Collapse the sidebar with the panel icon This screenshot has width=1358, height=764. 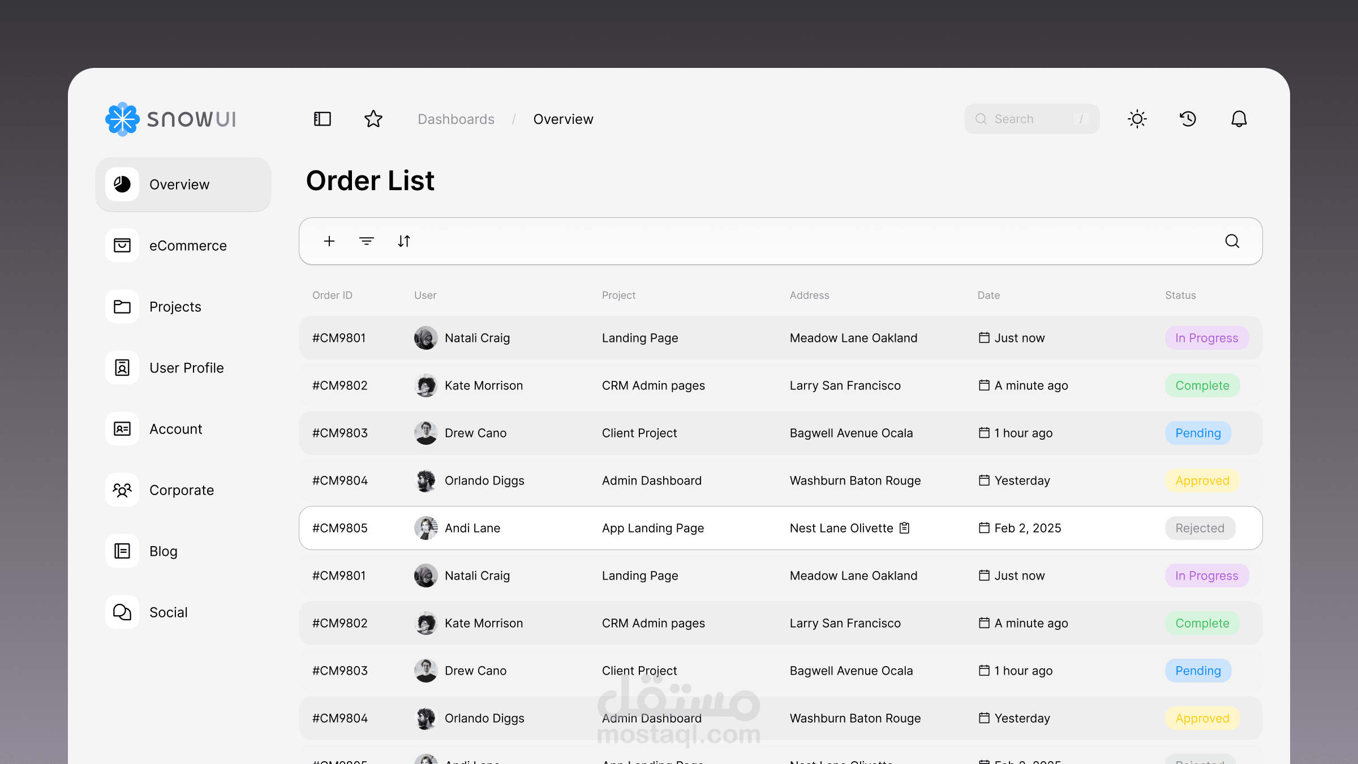(323, 119)
